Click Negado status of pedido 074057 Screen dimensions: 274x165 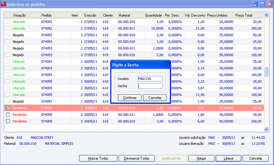point(18,101)
